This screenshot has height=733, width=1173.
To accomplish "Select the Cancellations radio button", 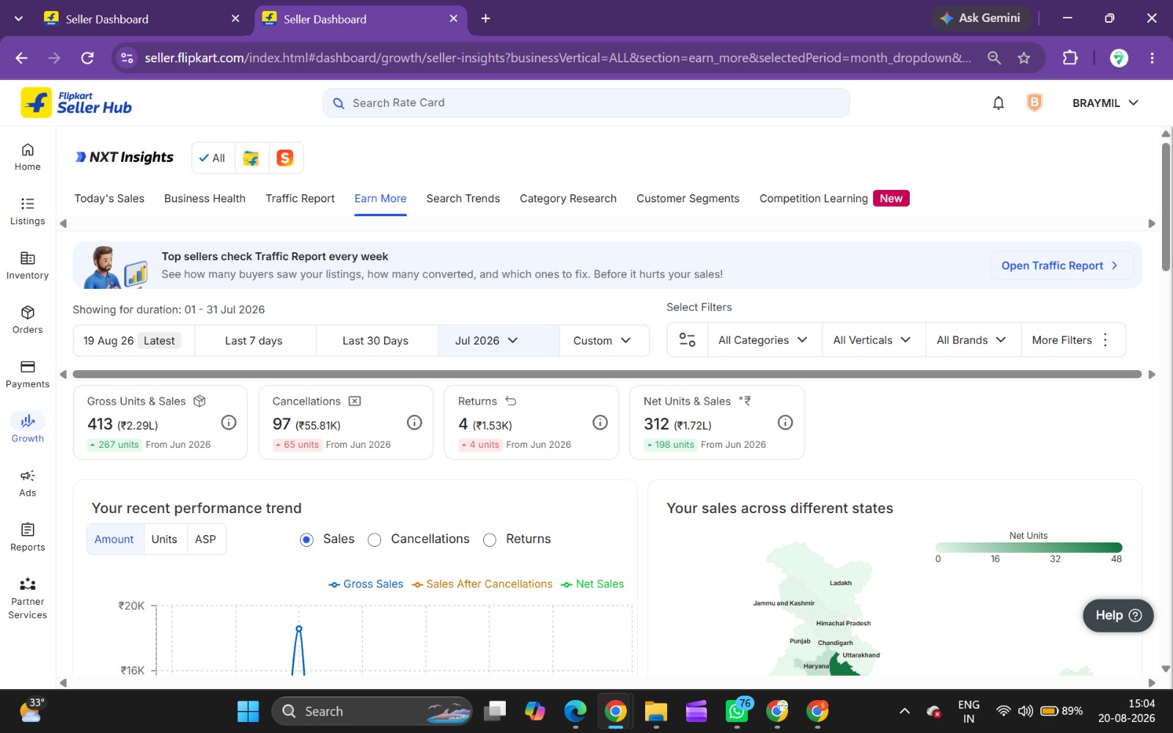I will 375,539.
